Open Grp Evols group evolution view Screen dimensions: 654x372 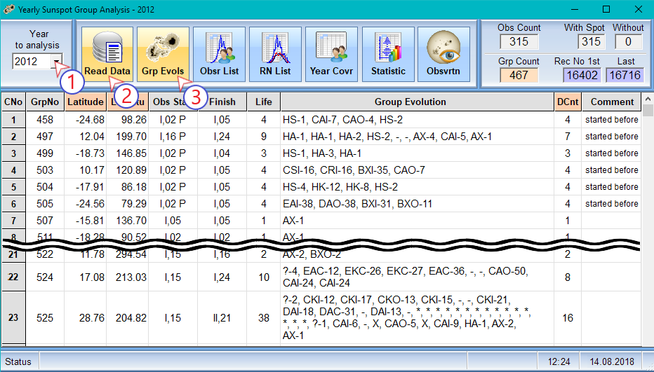163,54
